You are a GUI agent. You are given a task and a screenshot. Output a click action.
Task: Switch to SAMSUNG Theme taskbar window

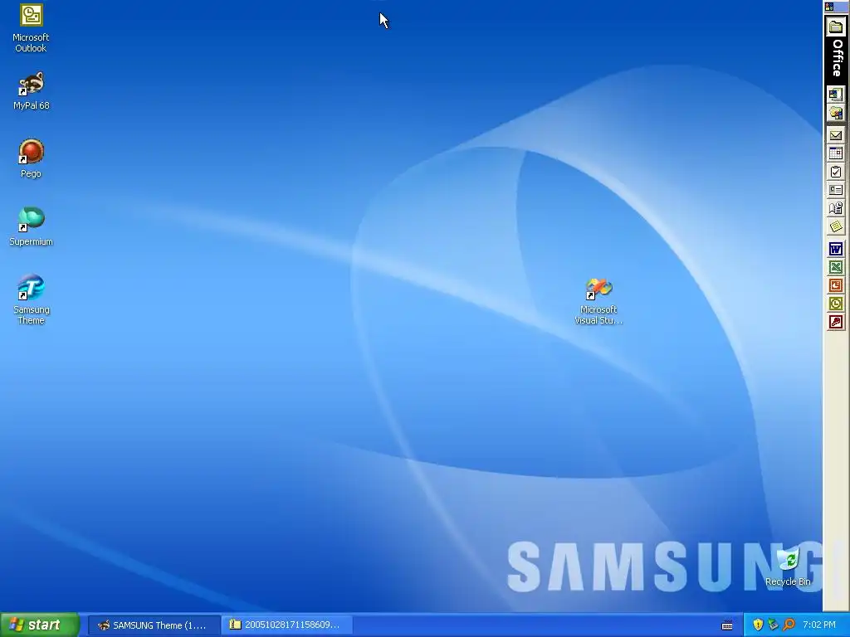(154, 625)
